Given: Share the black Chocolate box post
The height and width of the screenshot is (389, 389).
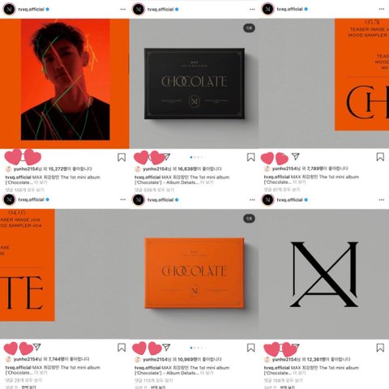Looking at the screenshot, I should point(166,156).
